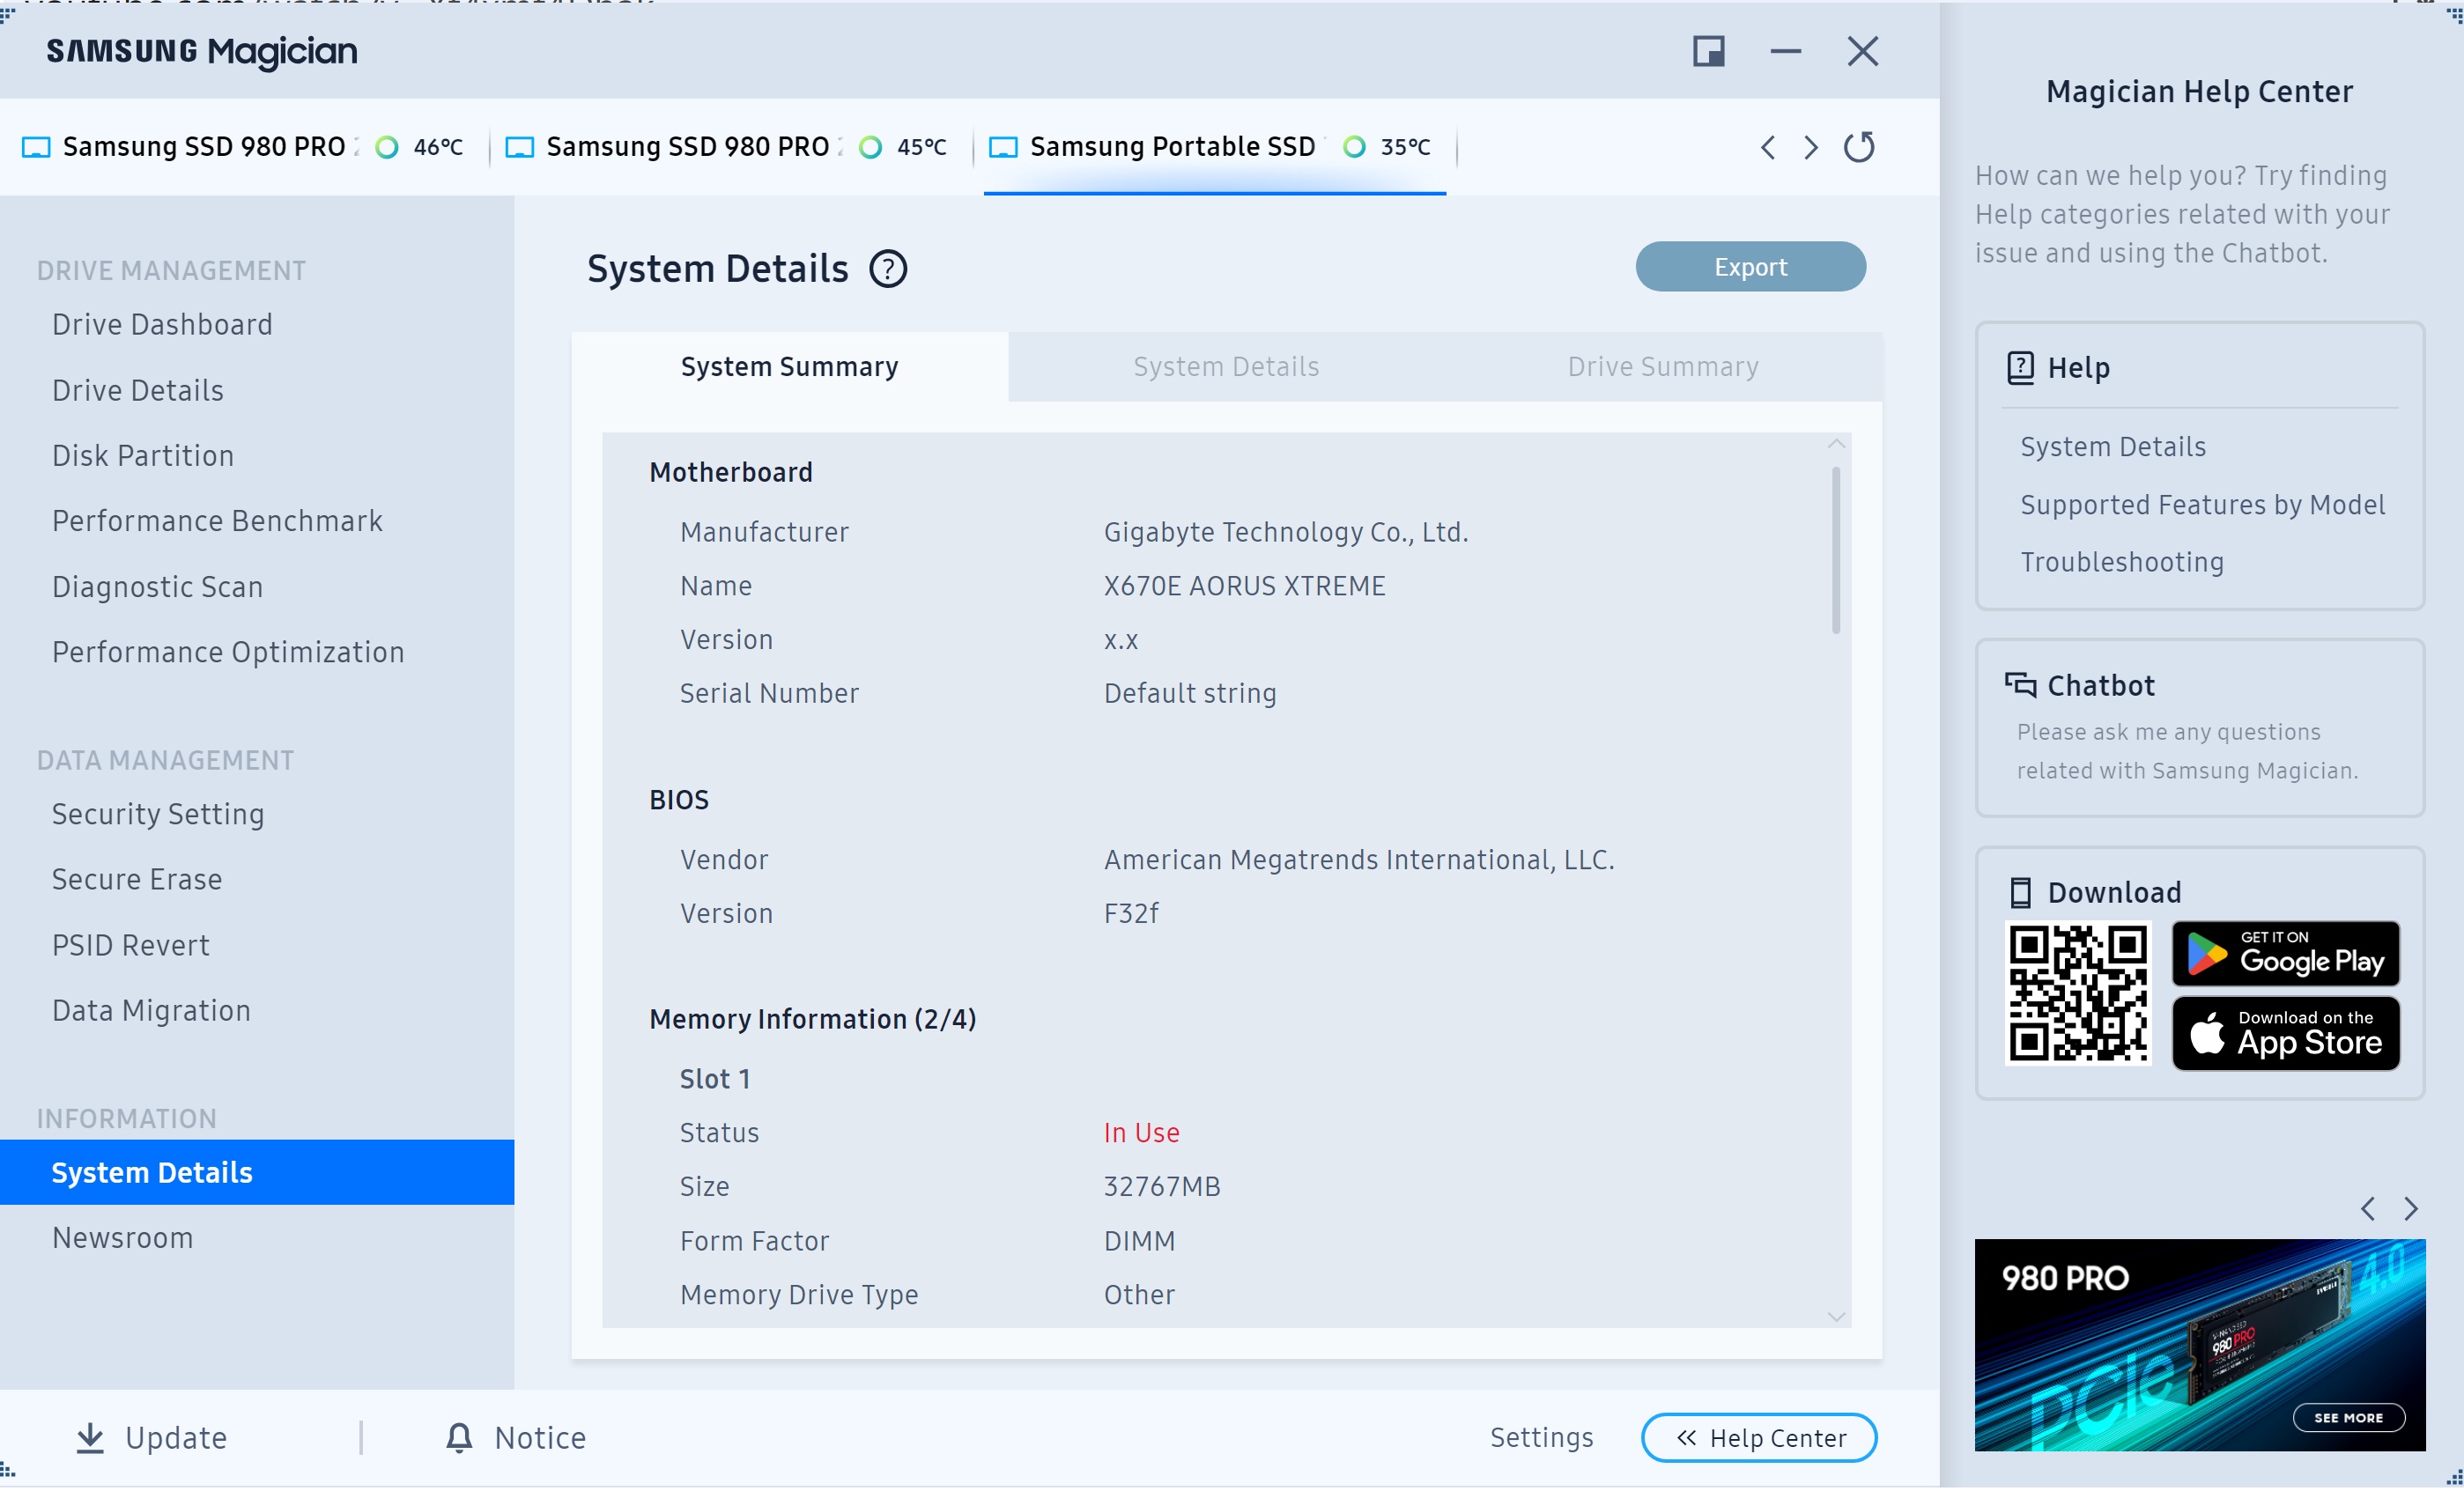Click the 46°C drive health status circle

pyautogui.click(x=386, y=148)
